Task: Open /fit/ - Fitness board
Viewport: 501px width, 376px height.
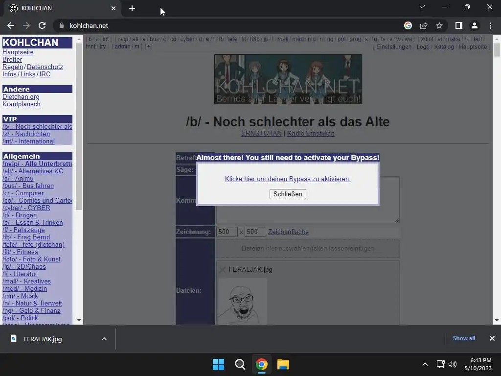Action: pos(20,252)
